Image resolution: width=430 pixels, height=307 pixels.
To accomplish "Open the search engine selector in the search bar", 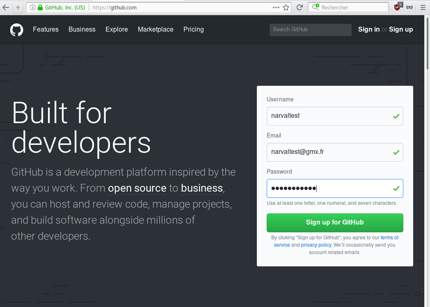I will (x=316, y=7).
